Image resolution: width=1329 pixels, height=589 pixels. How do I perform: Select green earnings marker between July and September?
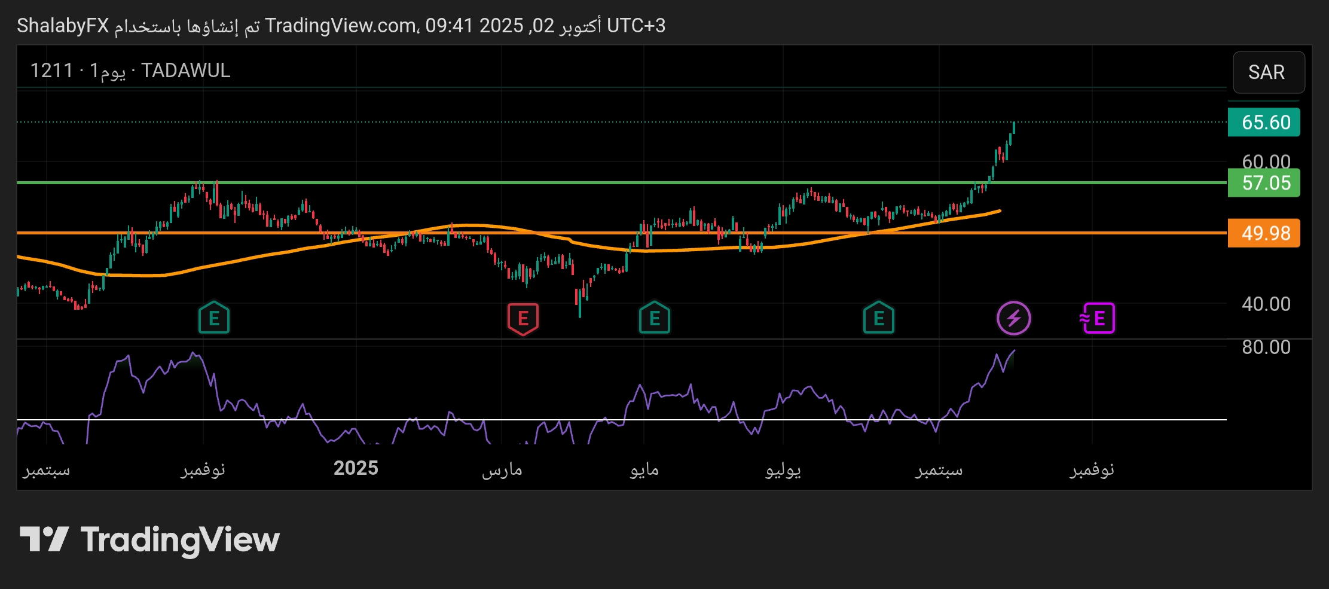point(878,318)
